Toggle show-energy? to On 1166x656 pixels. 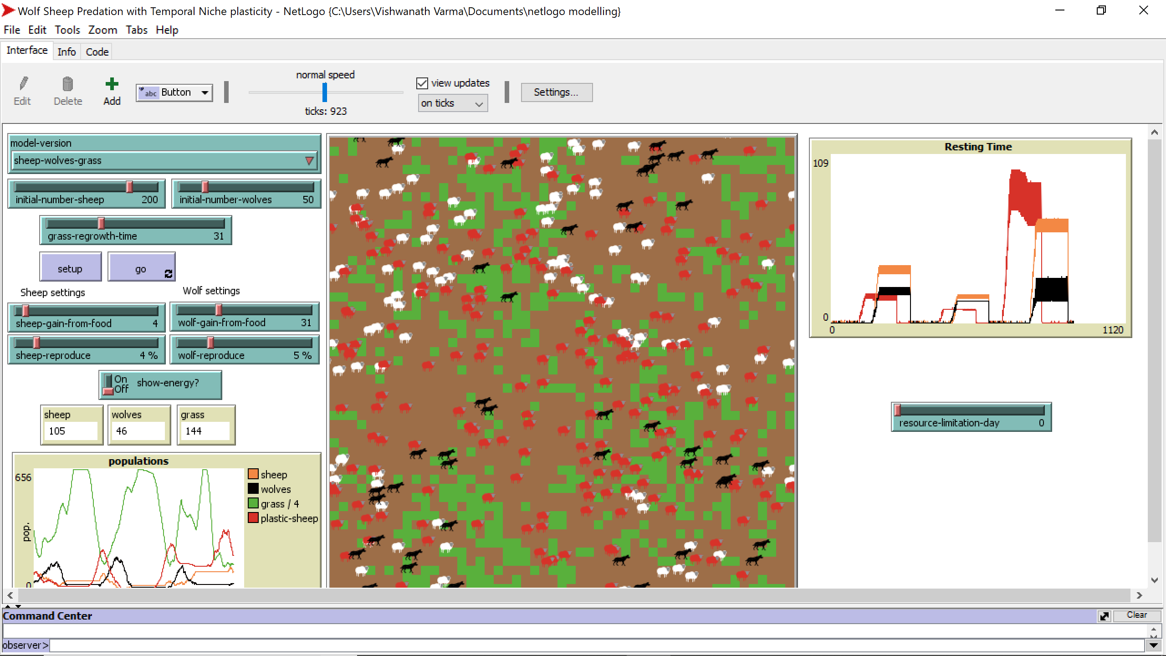pyautogui.click(x=108, y=379)
